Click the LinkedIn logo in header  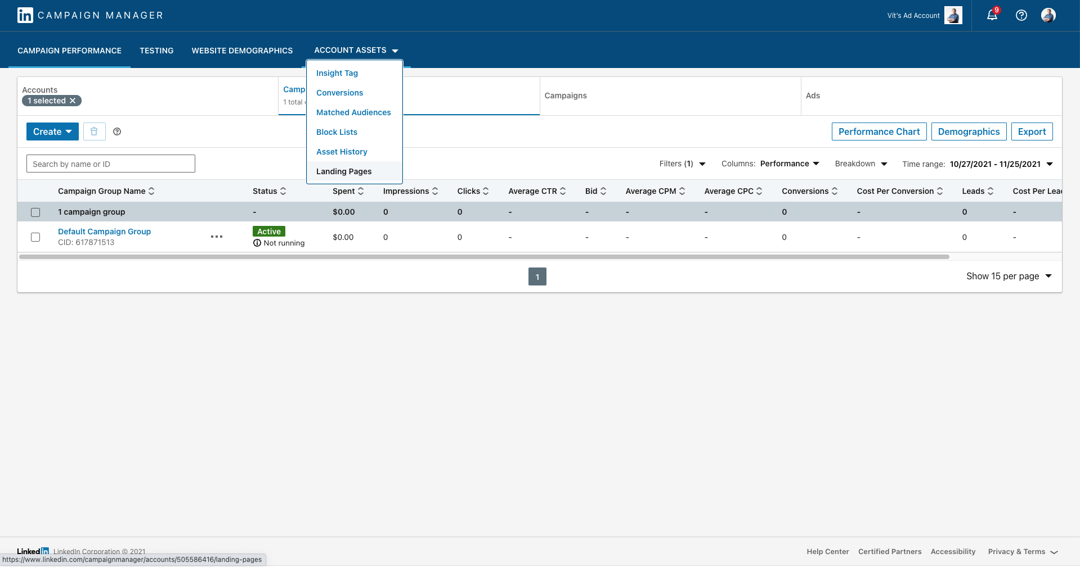(25, 15)
